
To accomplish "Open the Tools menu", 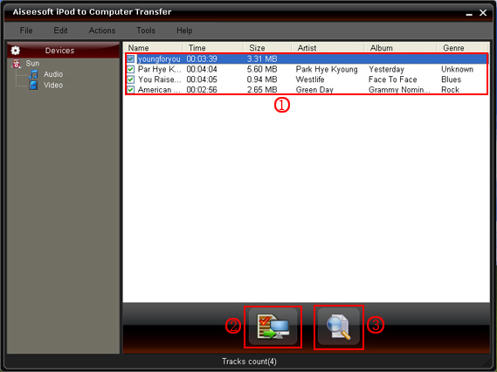I will pyautogui.click(x=146, y=31).
